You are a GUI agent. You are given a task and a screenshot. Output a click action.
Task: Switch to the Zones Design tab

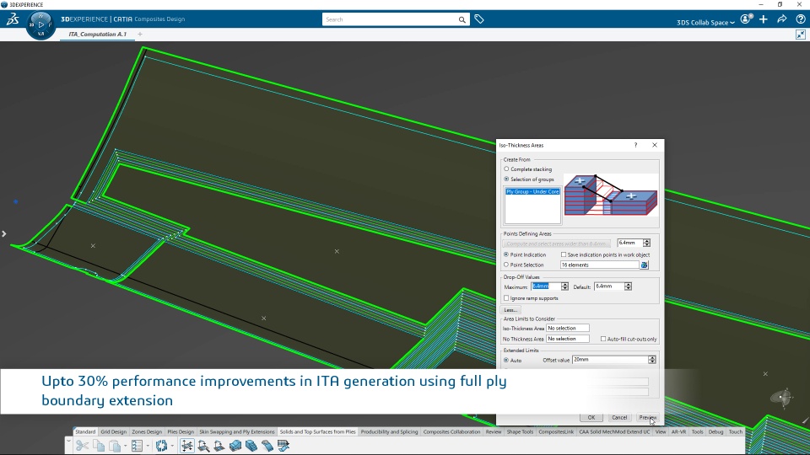tap(147, 431)
